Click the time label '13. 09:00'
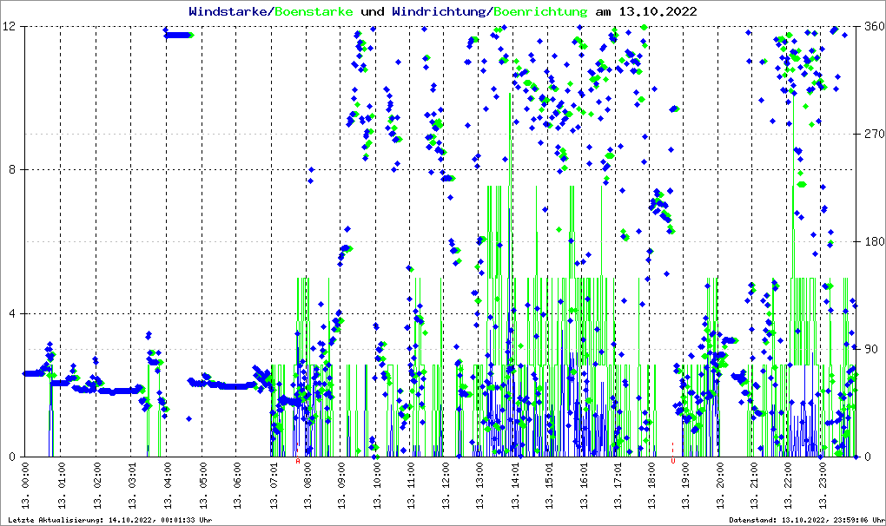886x526 pixels. point(341,485)
